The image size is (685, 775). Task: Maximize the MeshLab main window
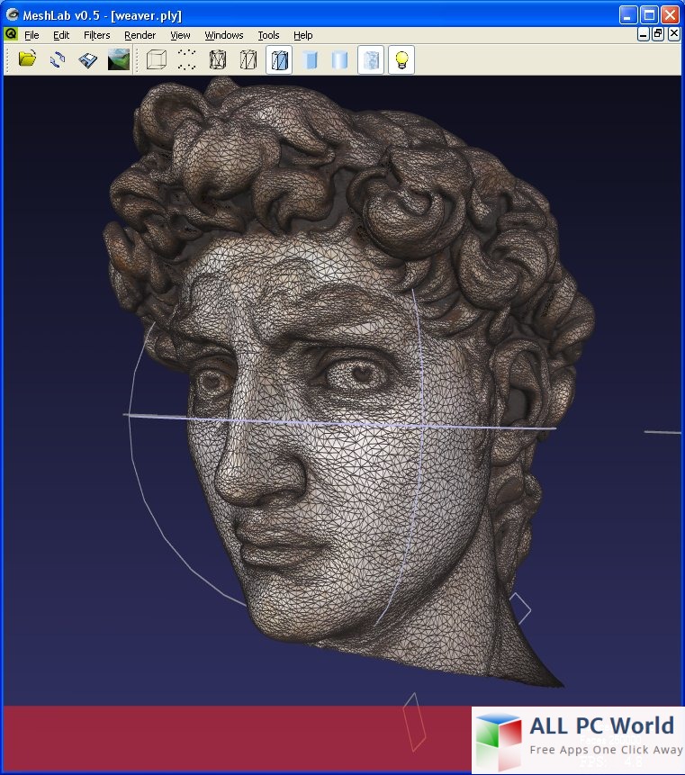coord(649,14)
